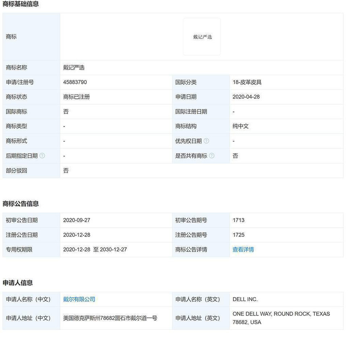Click help icon next to 后期指定日期

tap(42, 156)
